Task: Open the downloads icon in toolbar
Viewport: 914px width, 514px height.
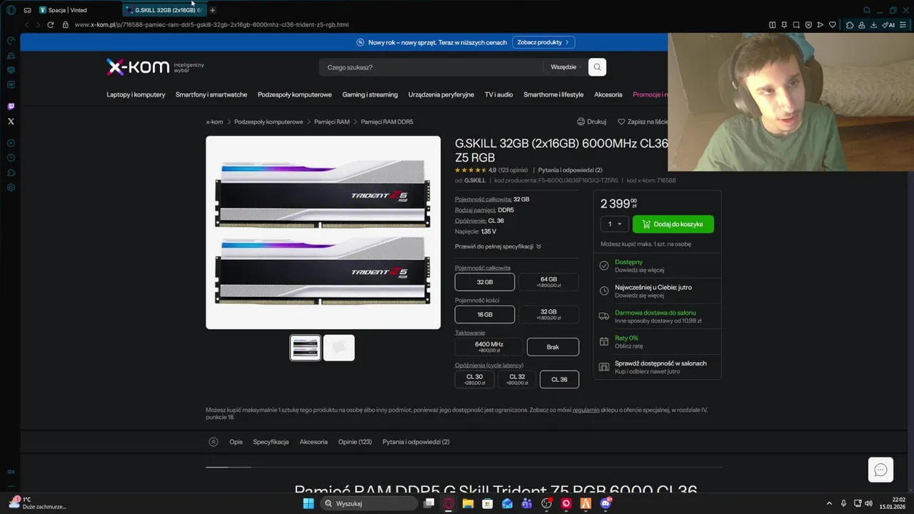Action: (x=874, y=24)
